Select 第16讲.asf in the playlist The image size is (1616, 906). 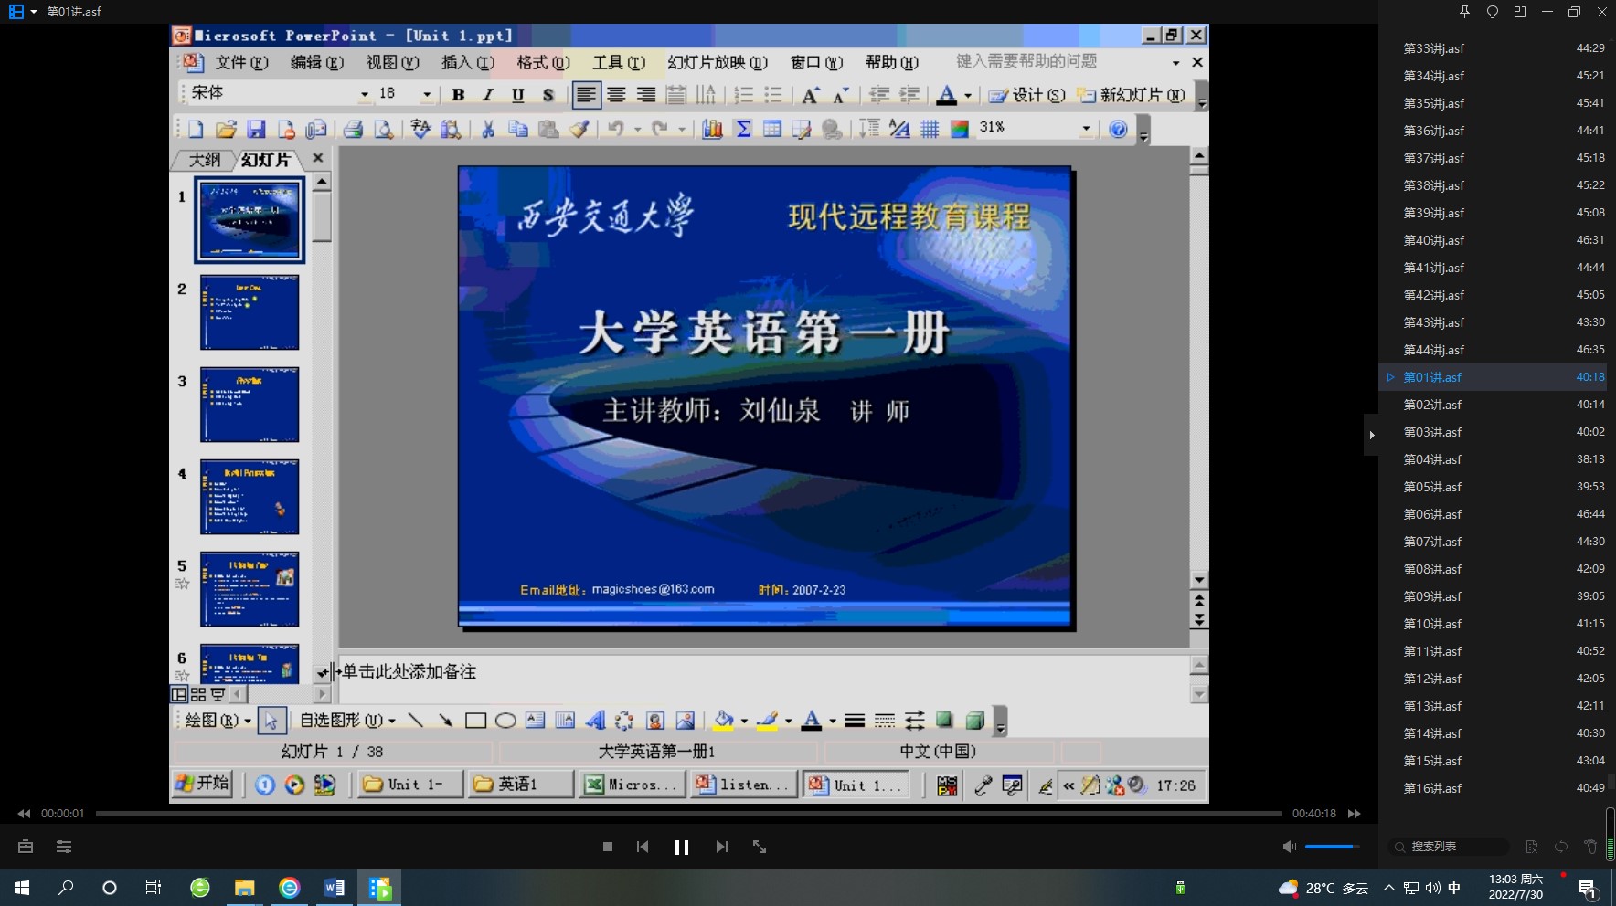[x=1432, y=788]
